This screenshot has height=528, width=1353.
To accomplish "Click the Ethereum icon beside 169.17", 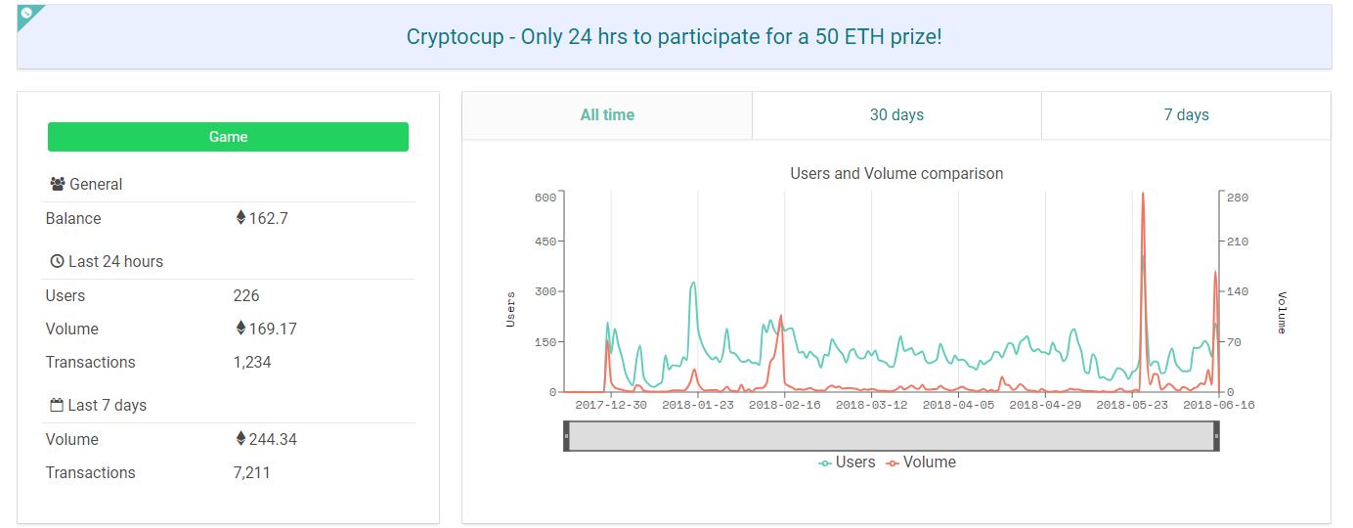I will click(x=240, y=329).
